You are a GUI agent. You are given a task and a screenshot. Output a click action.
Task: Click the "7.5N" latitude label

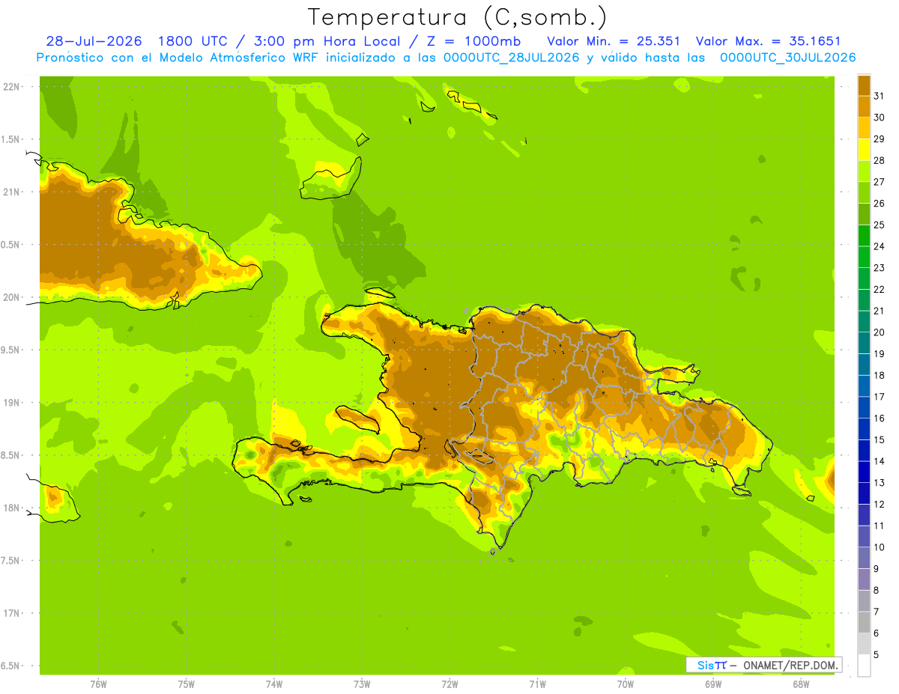coord(10,561)
